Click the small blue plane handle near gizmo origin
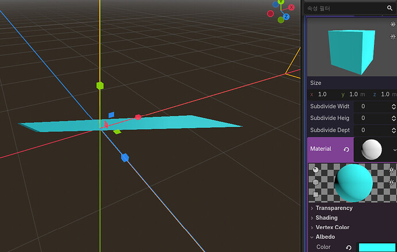 point(112,115)
